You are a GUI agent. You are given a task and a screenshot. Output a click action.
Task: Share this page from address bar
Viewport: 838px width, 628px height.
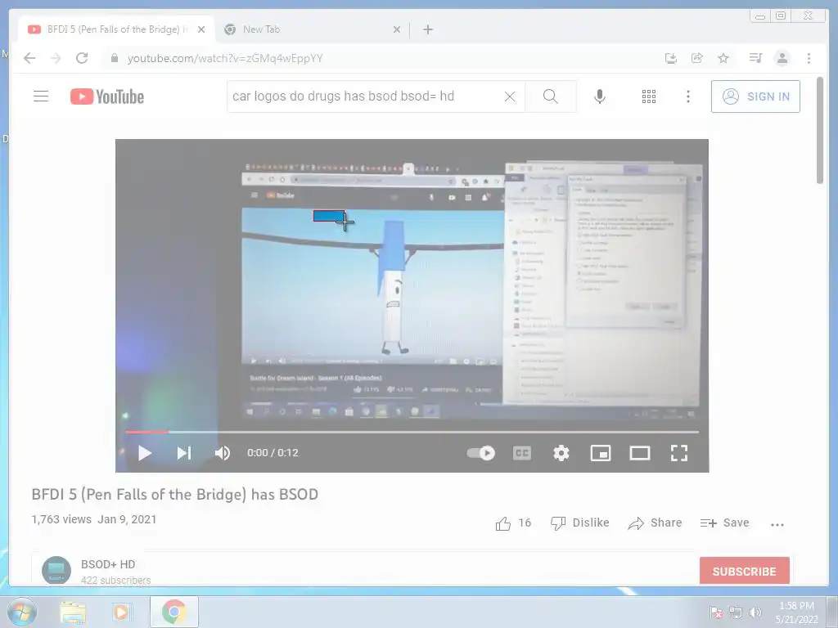point(697,58)
